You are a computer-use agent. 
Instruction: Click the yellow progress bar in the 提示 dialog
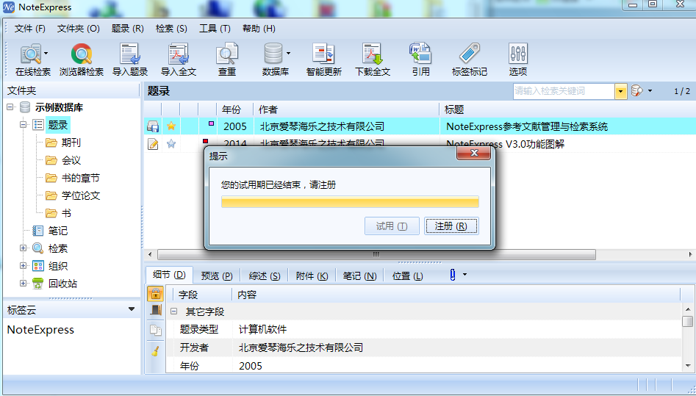click(x=350, y=202)
